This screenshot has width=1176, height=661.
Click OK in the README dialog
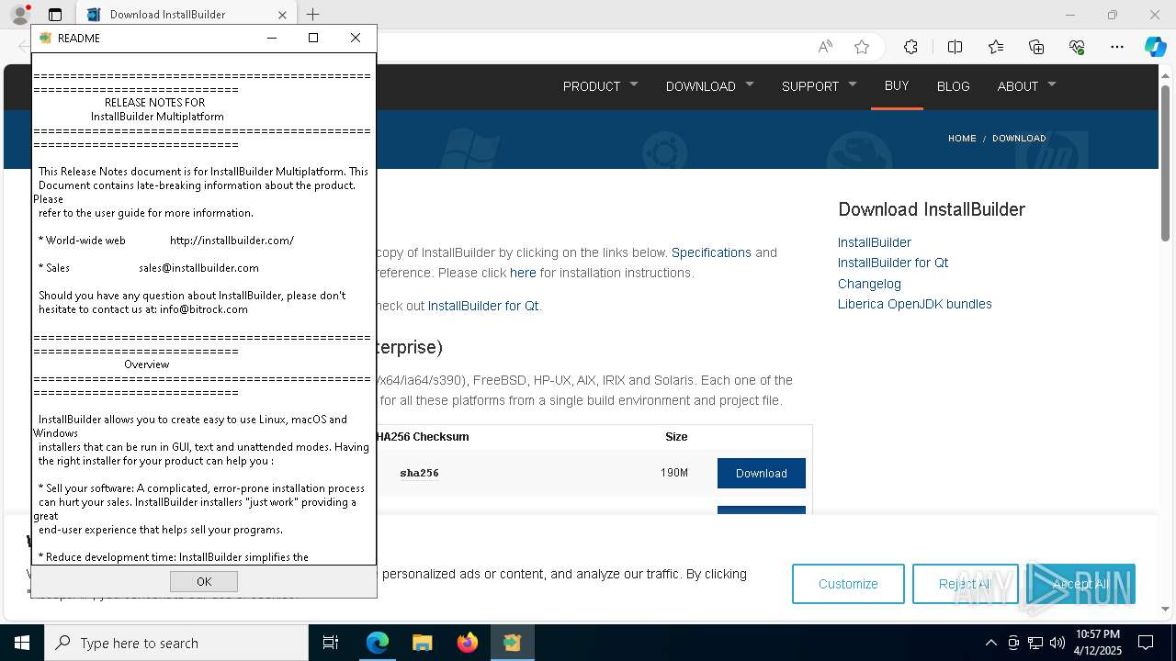coord(204,581)
